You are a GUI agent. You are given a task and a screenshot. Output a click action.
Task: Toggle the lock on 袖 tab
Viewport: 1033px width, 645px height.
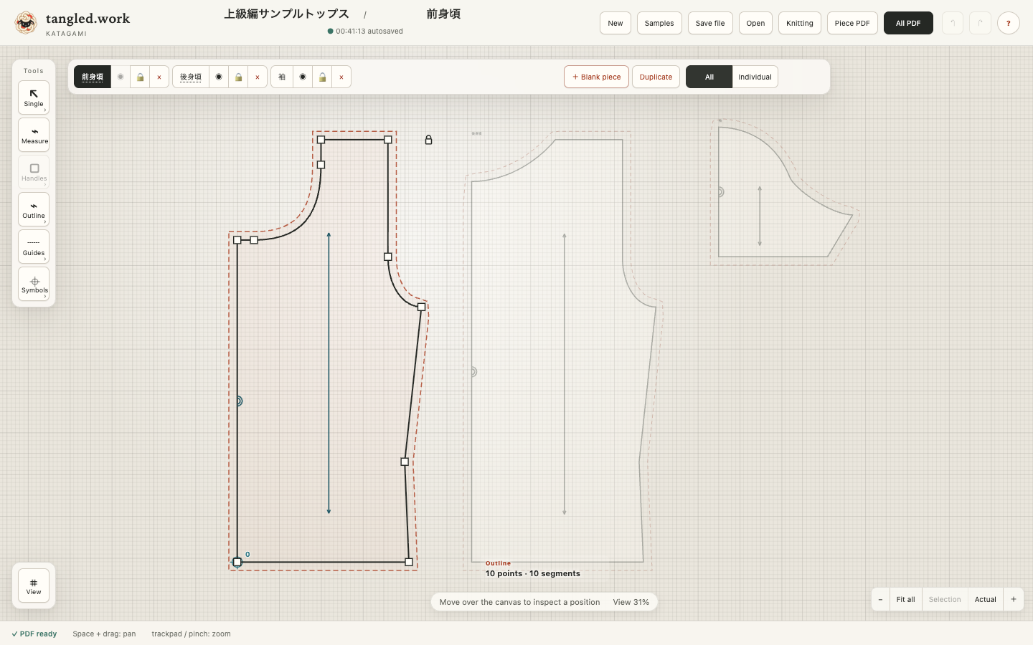pyautogui.click(x=322, y=77)
